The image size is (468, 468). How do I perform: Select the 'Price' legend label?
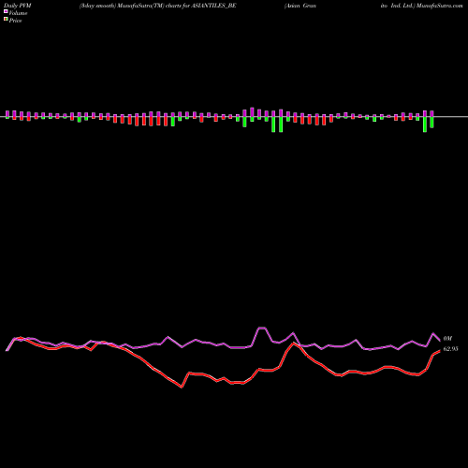[x=15, y=21]
